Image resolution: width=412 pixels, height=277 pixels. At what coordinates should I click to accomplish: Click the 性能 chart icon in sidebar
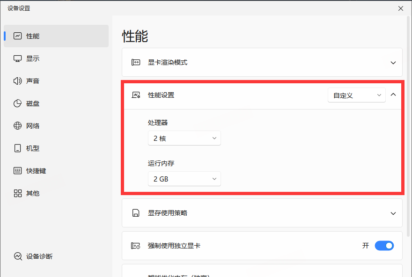[x=18, y=36]
